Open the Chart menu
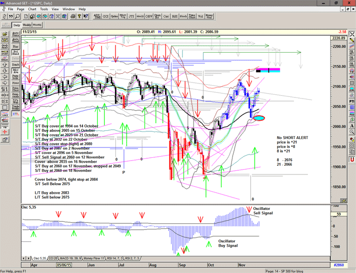The width and height of the screenshot is (356, 273). click(x=32, y=9)
